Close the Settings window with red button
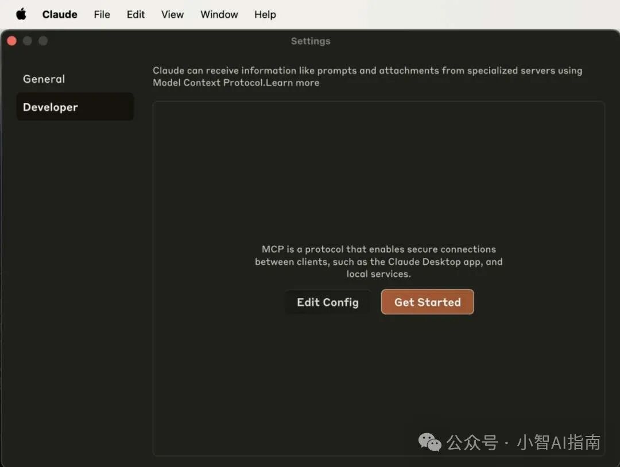The width and height of the screenshot is (620, 467). point(12,41)
